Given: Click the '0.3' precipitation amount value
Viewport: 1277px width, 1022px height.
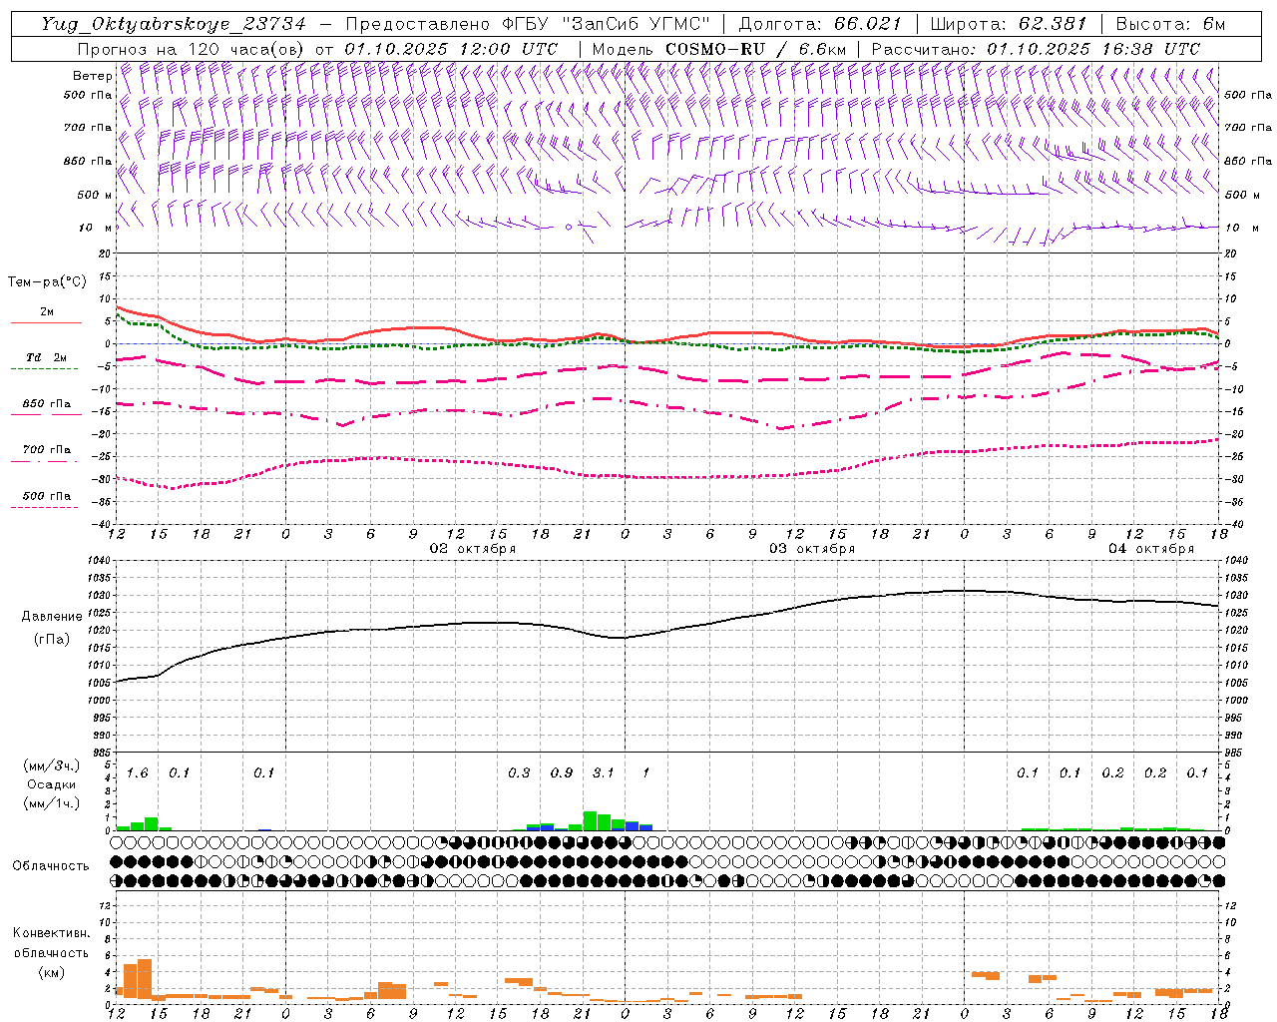Looking at the screenshot, I should tap(519, 773).
